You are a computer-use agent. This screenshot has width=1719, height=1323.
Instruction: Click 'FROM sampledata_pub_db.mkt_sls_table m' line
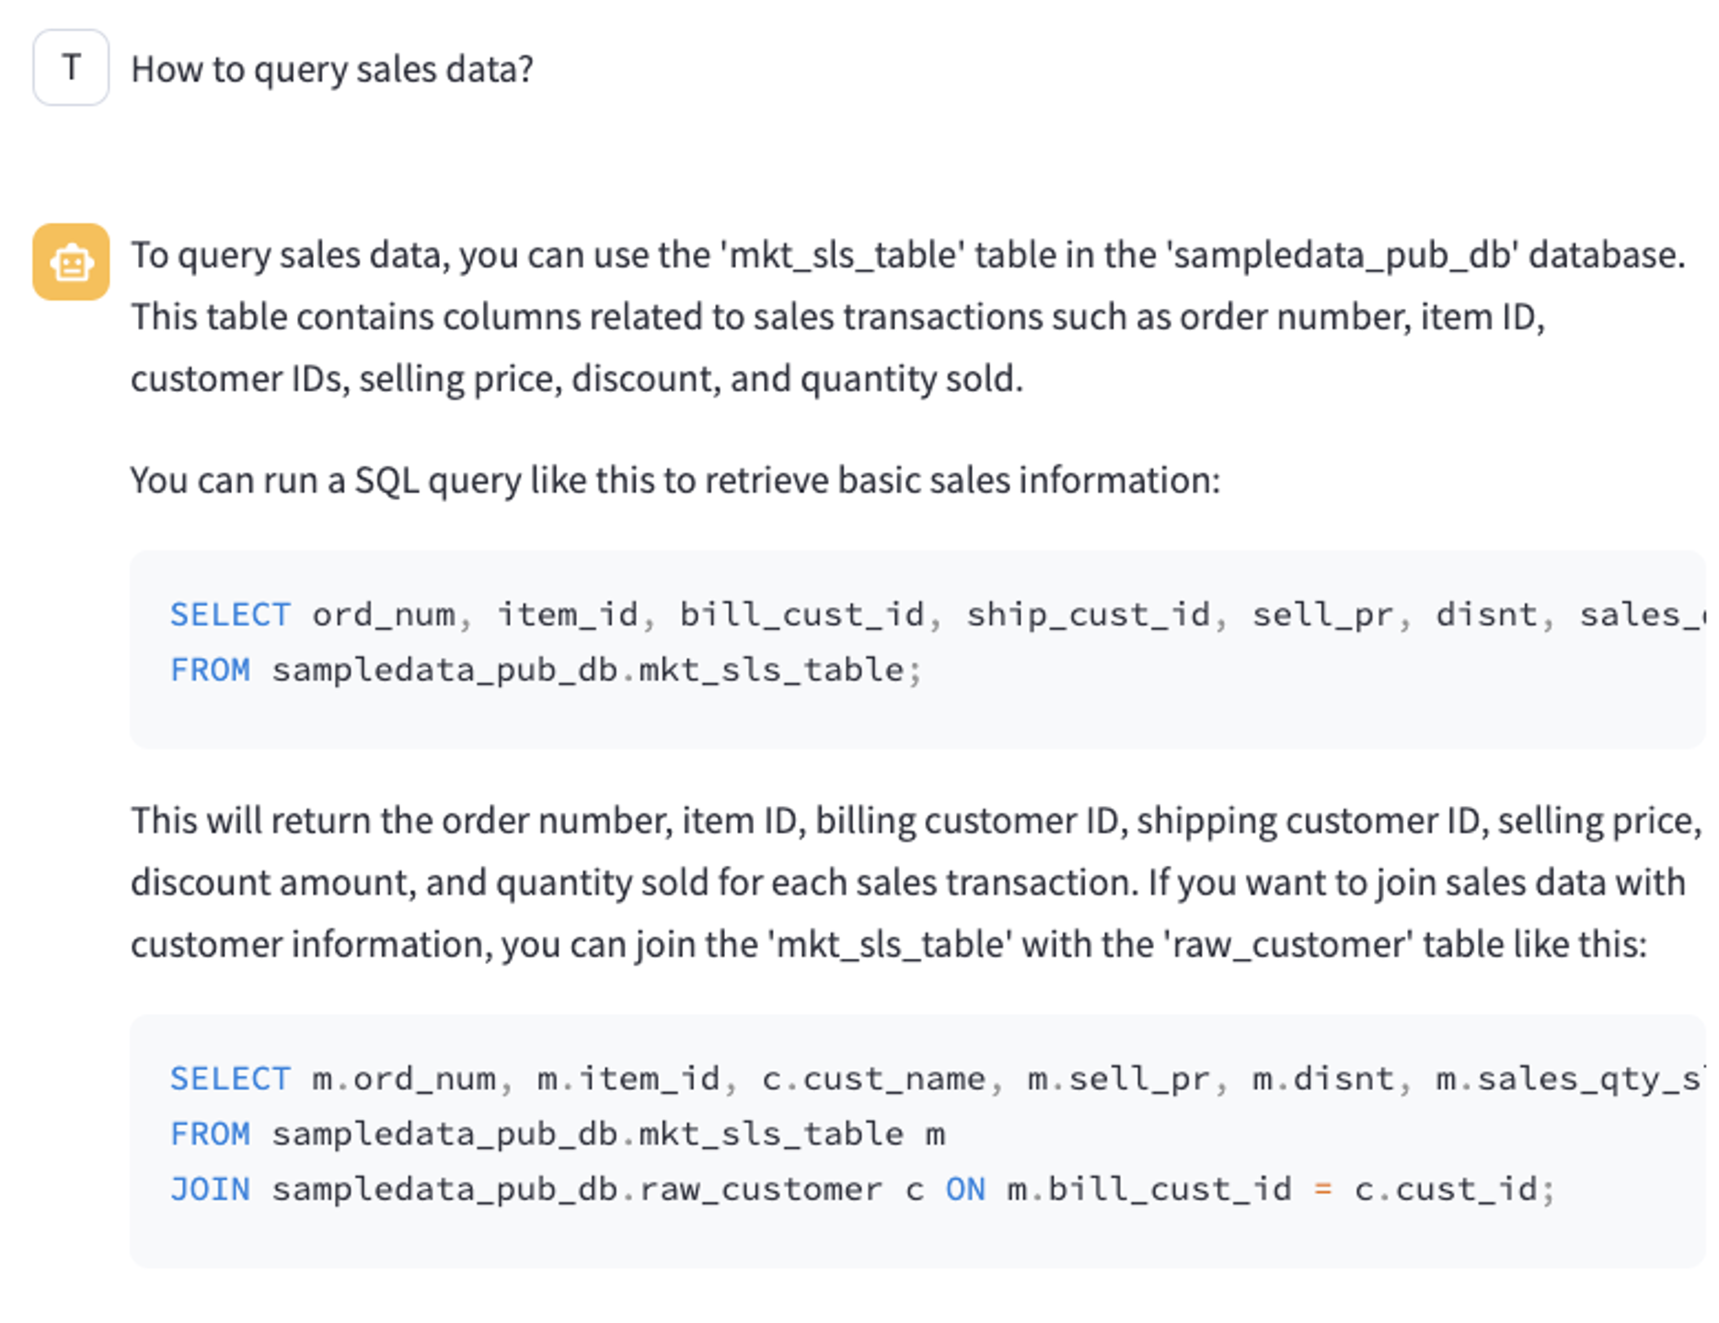(558, 1133)
